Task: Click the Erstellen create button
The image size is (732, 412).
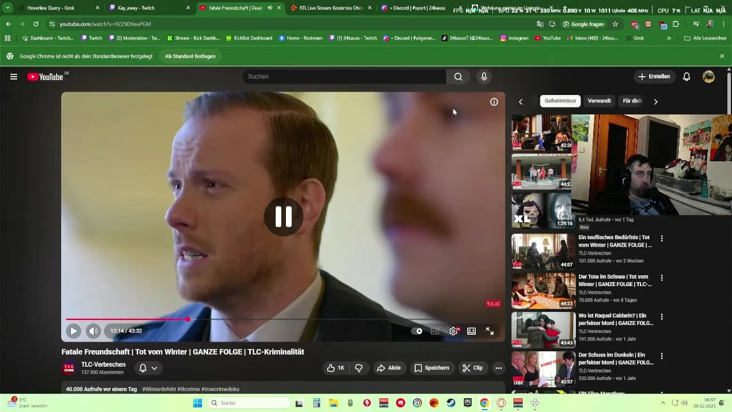Action: (654, 77)
